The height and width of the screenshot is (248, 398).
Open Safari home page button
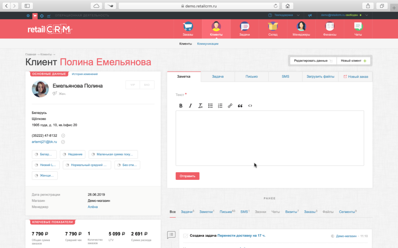click(288, 6)
